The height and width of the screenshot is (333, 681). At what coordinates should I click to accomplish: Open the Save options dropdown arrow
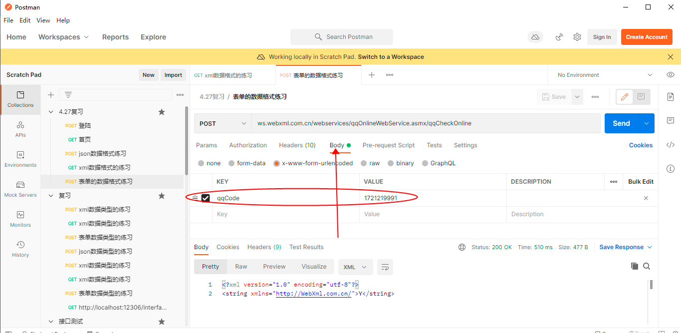(577, 97)
